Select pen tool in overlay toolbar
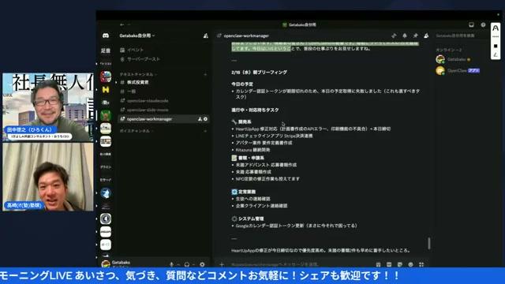The height and width of the screenshot is (284, 505). [x=496, y=54]
